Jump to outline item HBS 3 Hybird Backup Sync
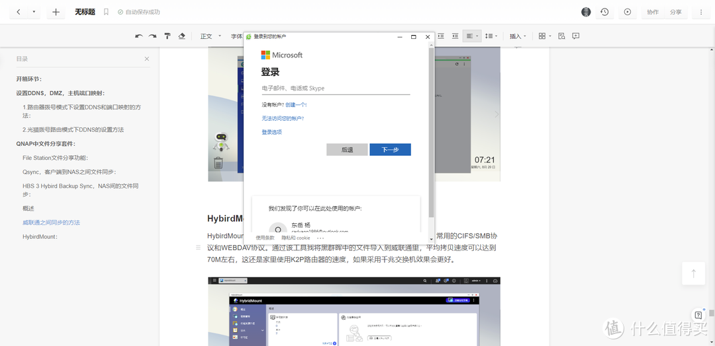 (81, 190)
